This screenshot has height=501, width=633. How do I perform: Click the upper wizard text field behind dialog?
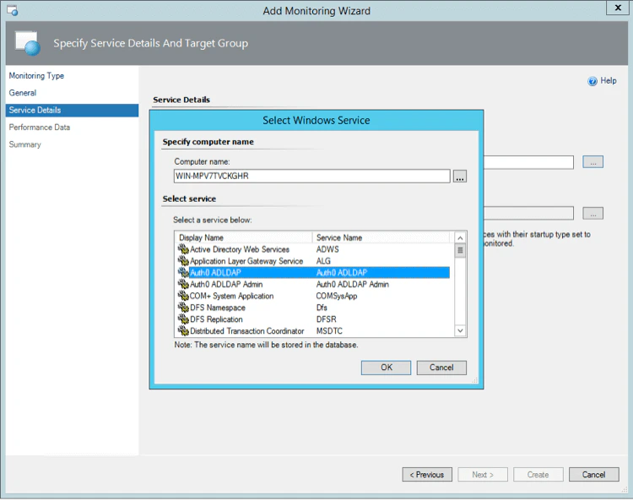(528, 162)
